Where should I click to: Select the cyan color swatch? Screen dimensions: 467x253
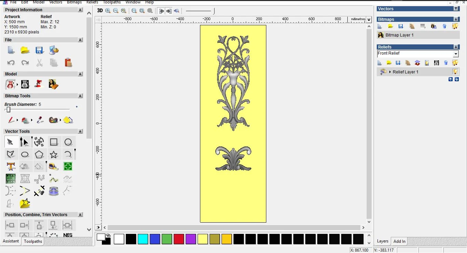143,239
